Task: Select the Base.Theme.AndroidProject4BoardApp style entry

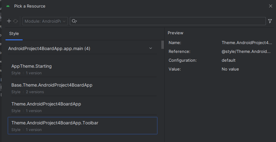Action: [x=52, y=85]
